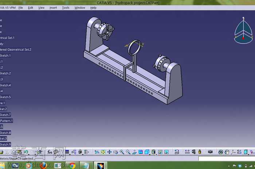Open the Undo toolbar icon

tap(26, 152)
